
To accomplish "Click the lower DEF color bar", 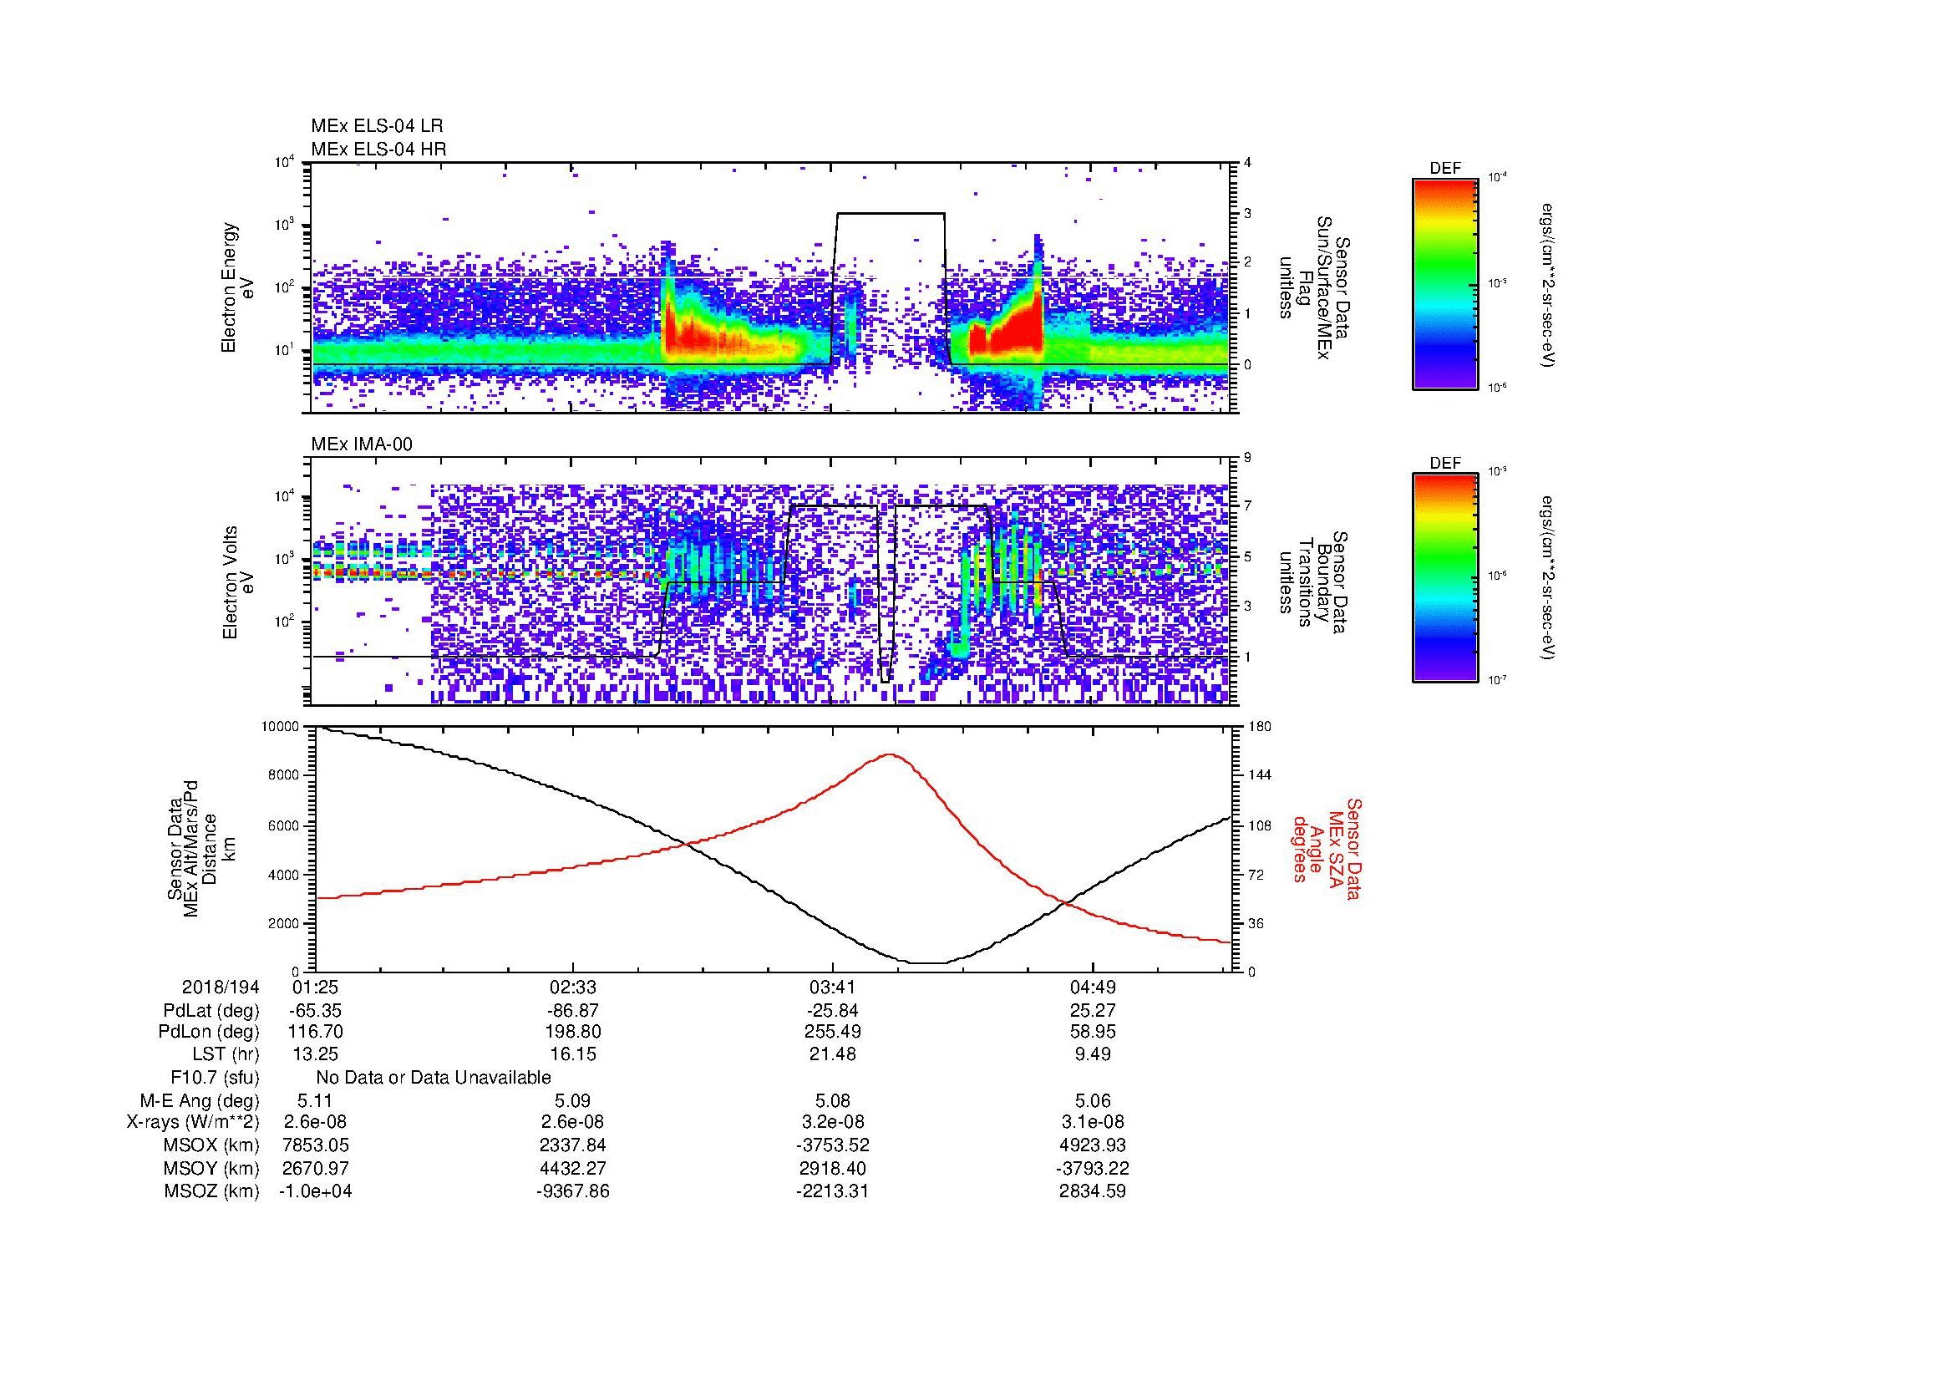I will (1444, 578).
